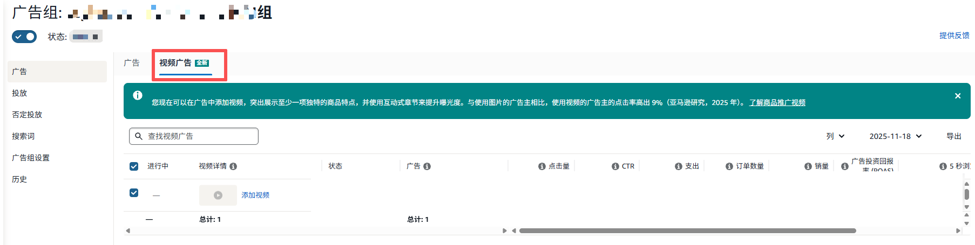
Task: Click the info icon before 点击量
Action: pos(541,166)
